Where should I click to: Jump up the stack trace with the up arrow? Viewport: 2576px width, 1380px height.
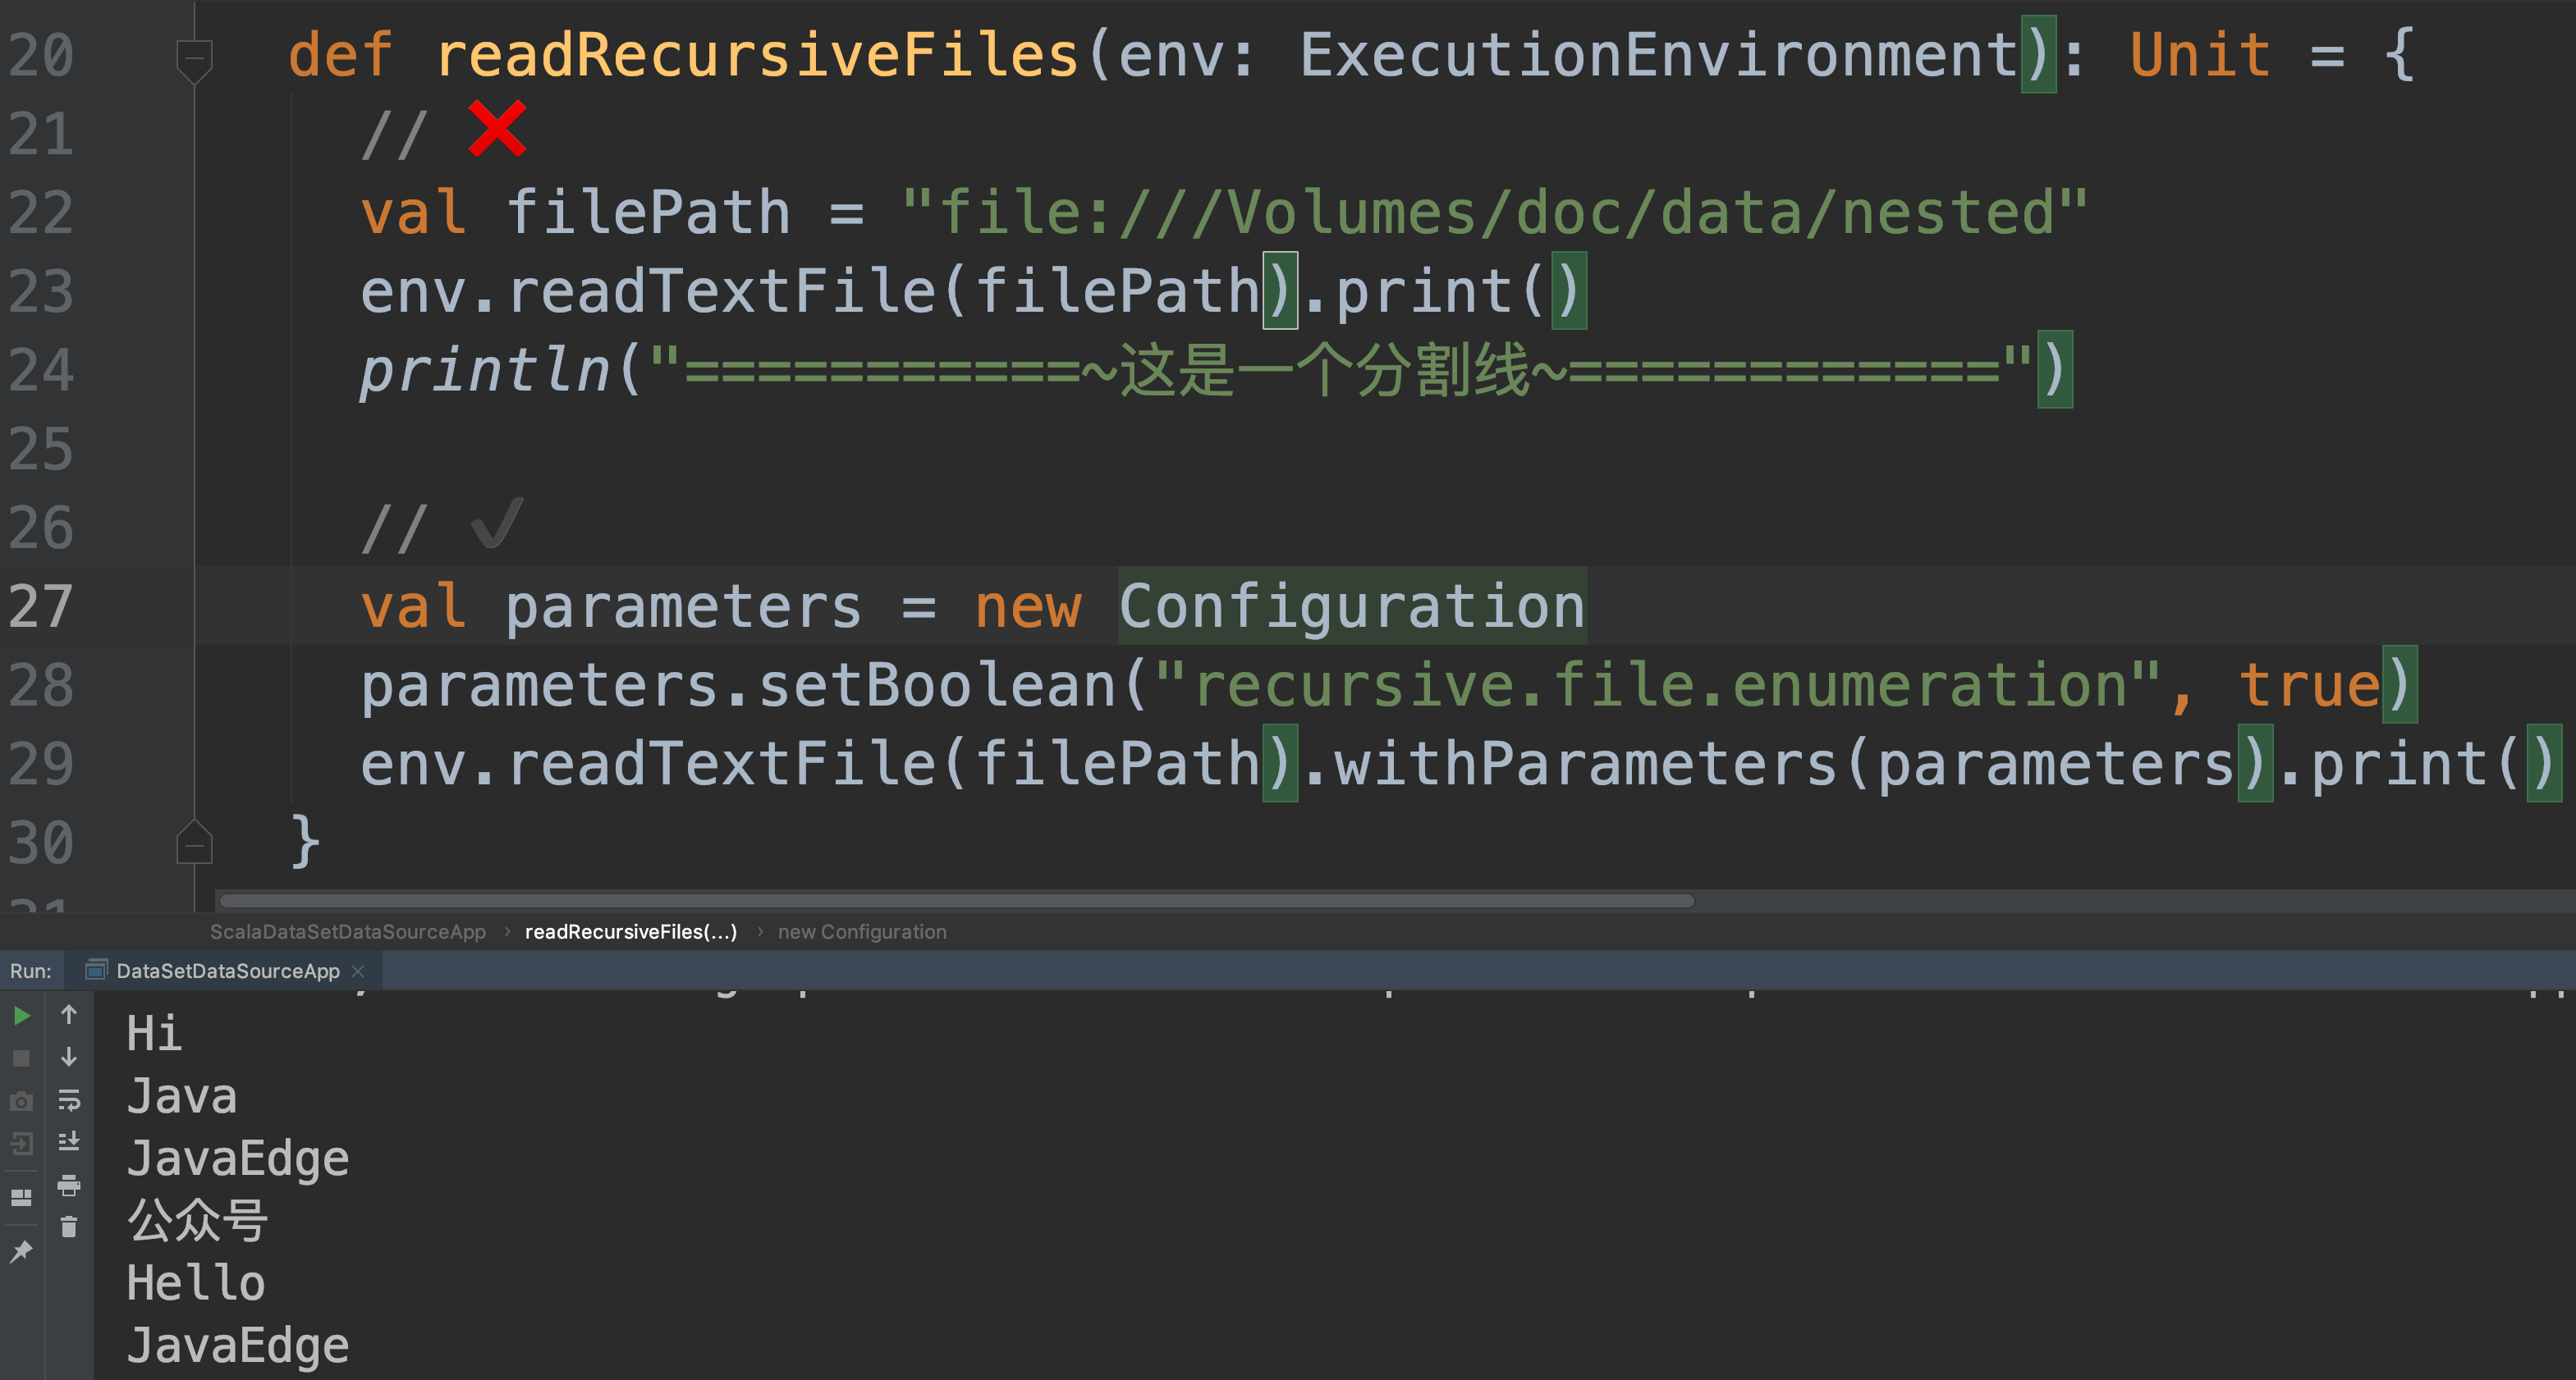(69, 1015)
